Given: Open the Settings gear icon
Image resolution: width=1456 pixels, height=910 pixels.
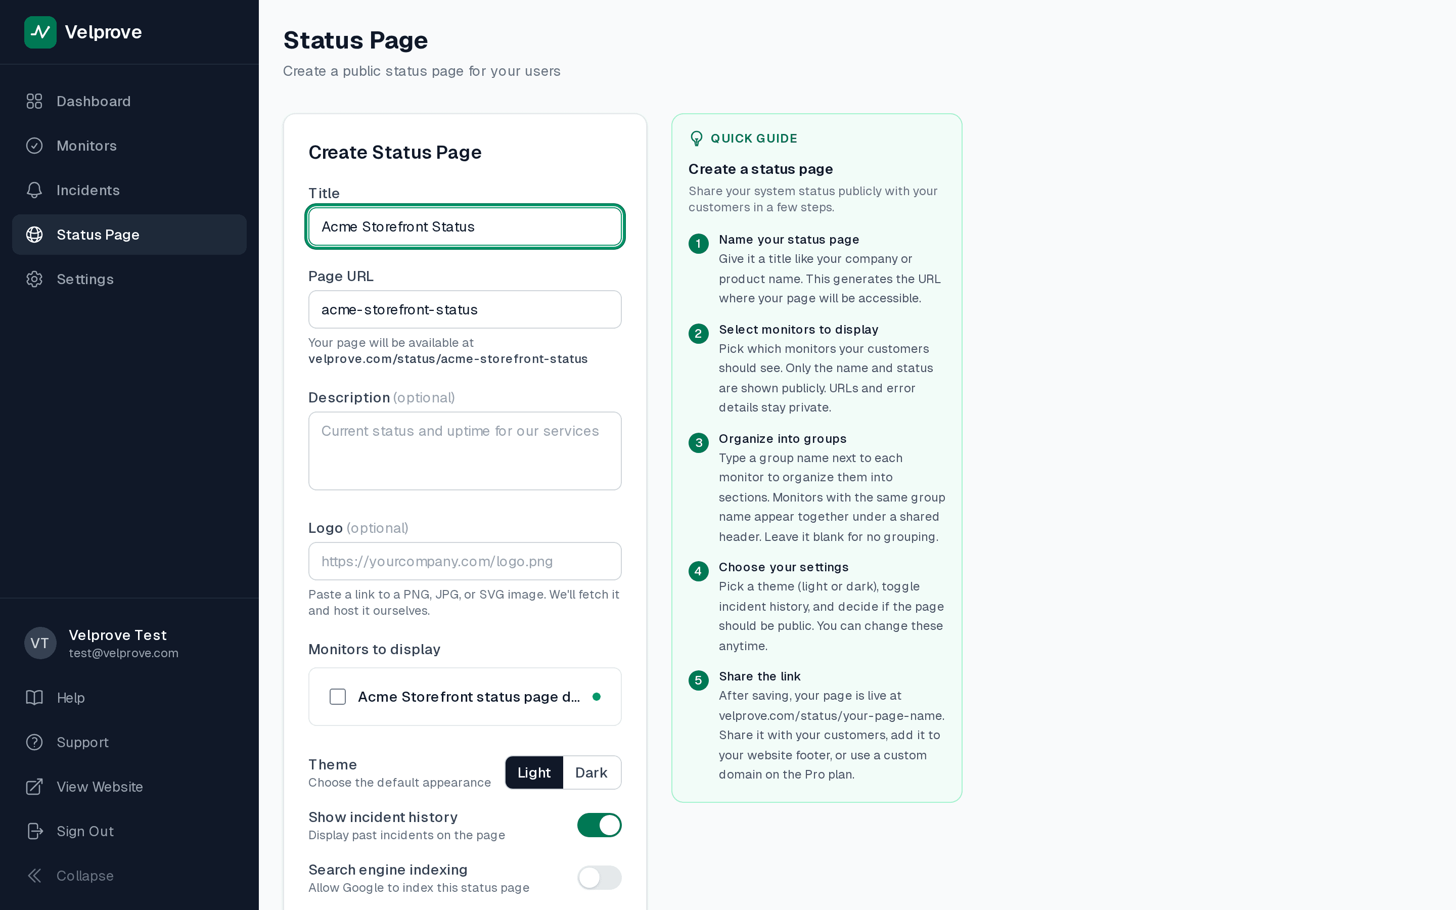Looking at the screenshot, I should (x=34, y=279).
